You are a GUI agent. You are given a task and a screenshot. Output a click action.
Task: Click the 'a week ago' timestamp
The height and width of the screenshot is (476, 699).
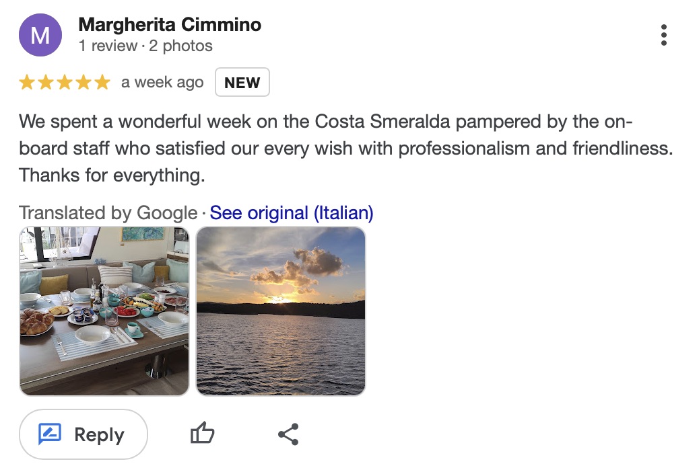162,83
